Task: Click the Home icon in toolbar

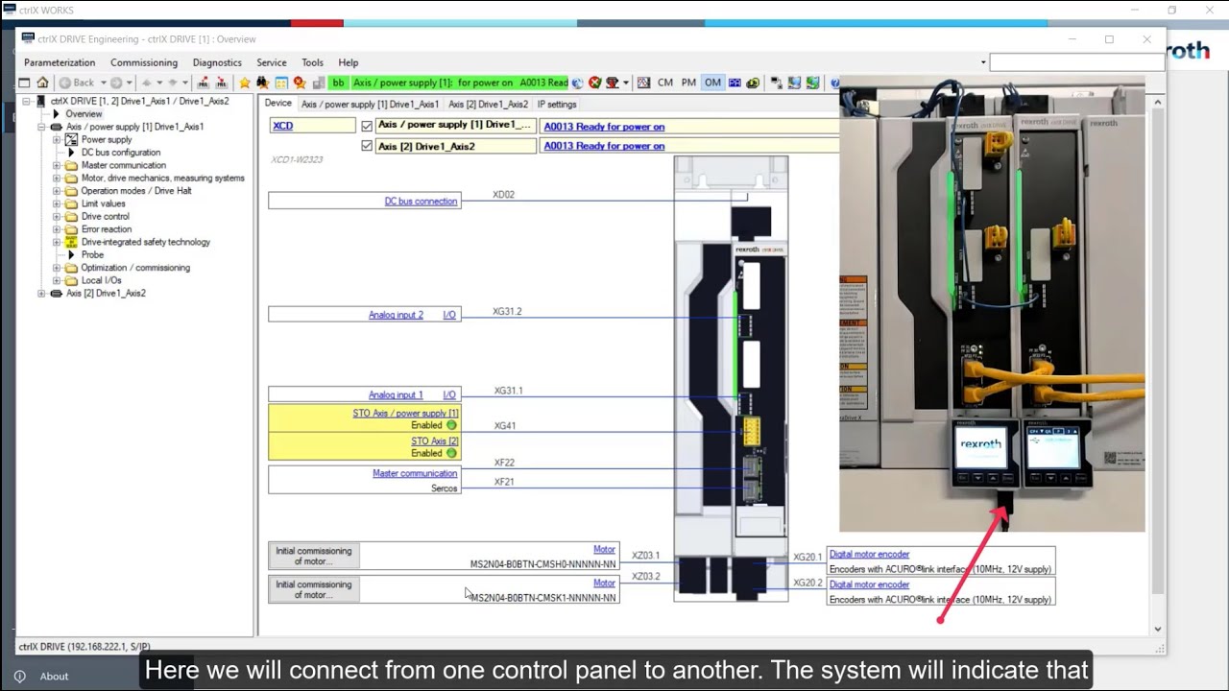Action: (42, 83)
